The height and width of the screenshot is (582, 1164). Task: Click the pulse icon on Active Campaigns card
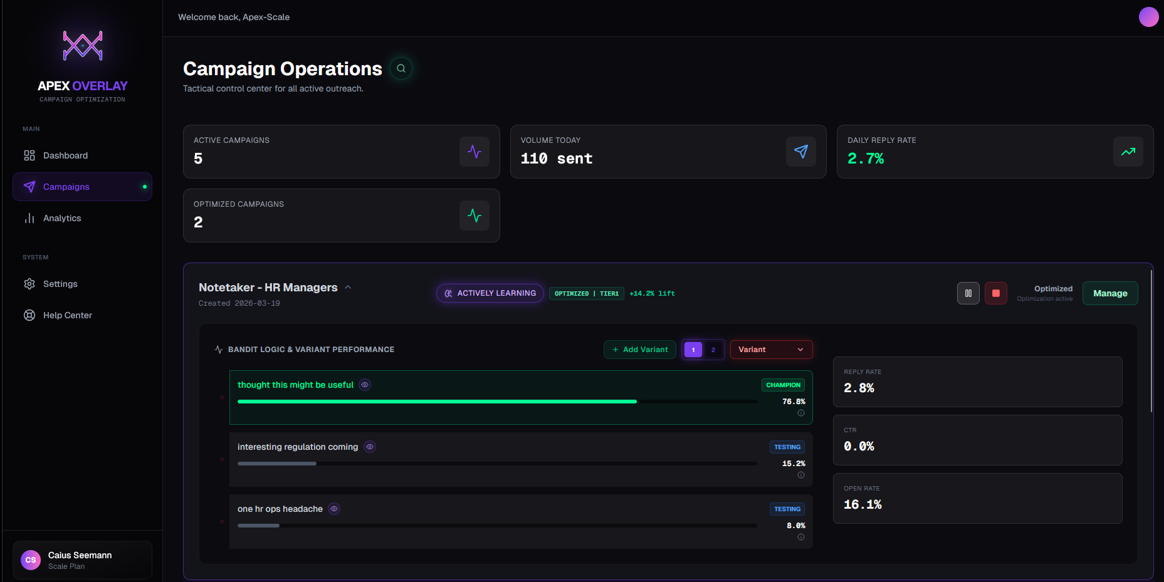click(x=475, y=152)
